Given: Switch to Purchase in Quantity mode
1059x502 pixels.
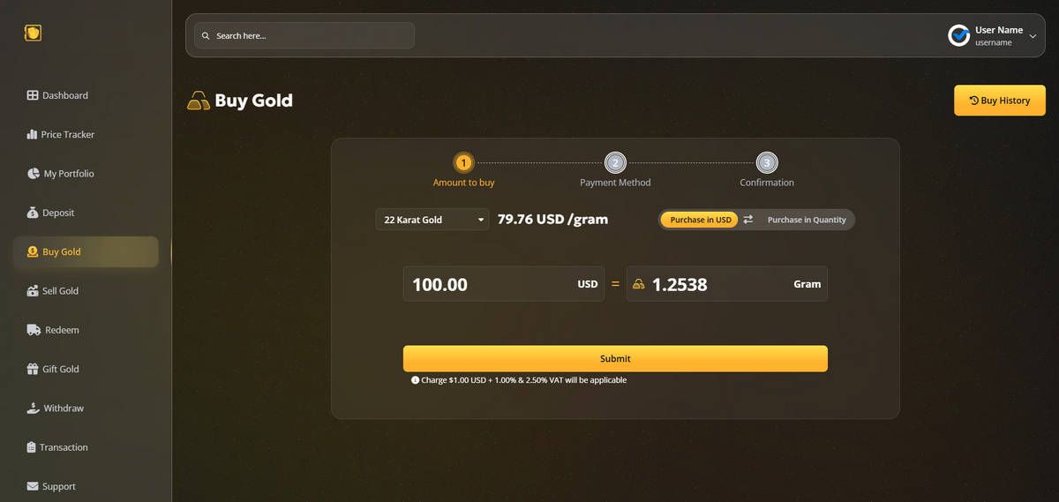Looking at the screenshot, I should click(x=807, y=220).
